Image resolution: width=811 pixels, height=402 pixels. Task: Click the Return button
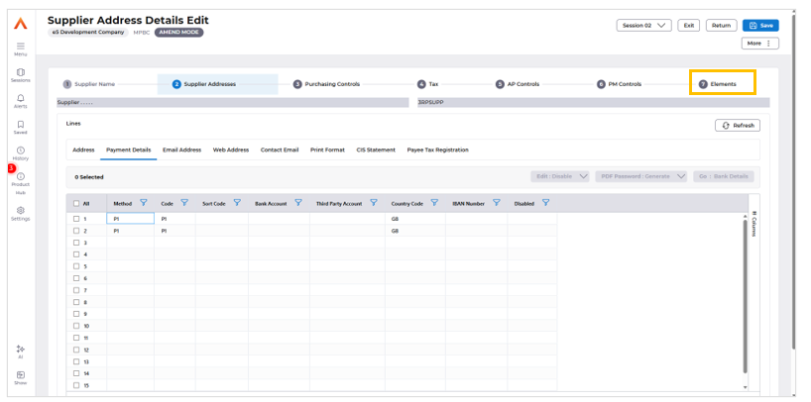721,26
